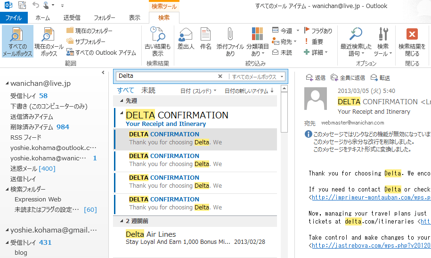Click Reply (返信) in reading pane
Screen dimensions: 431x258
(x=316, y=78)
